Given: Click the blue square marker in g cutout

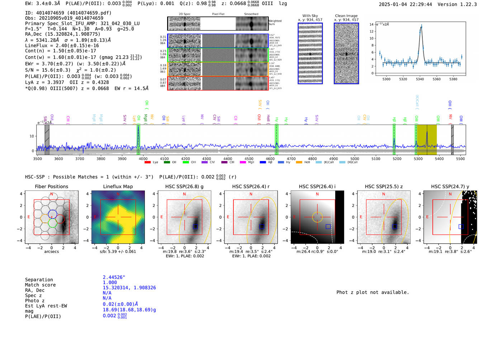Looking at the screenshot, I should point(195,226).
